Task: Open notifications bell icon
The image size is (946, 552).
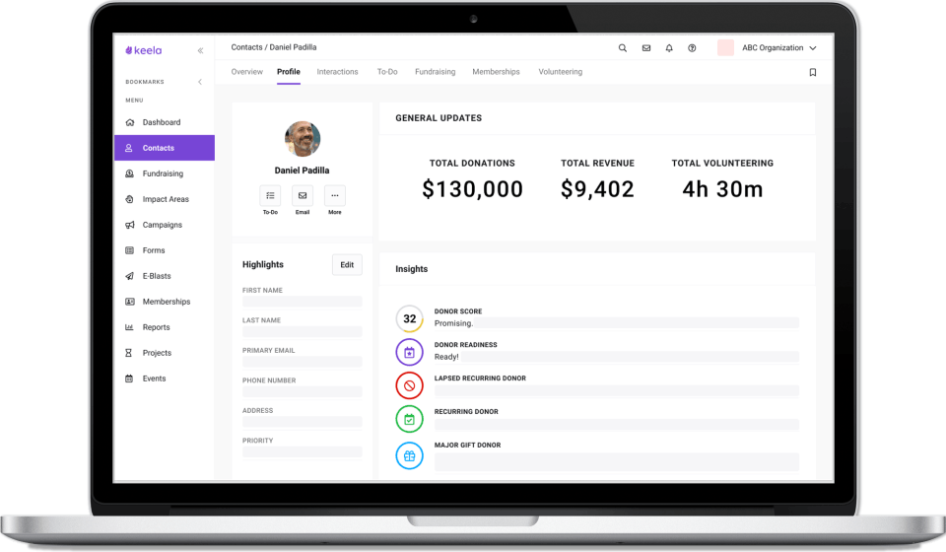Action: point(669,48)
